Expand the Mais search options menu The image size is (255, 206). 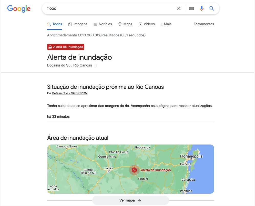point(166,24)
